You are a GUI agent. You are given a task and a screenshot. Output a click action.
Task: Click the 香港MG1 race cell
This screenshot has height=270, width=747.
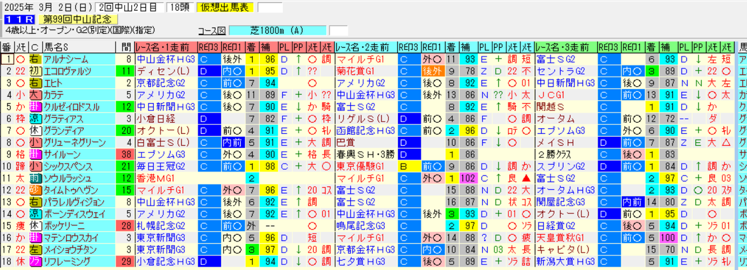tap(166, 178)
